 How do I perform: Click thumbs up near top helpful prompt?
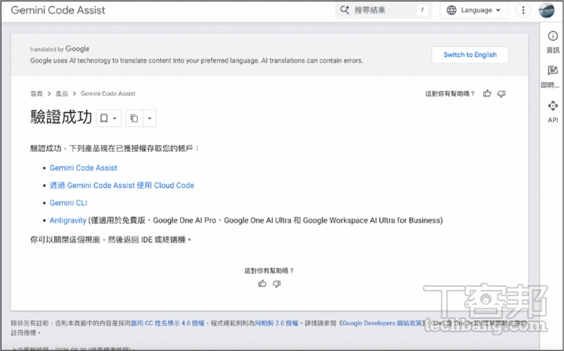487,93
